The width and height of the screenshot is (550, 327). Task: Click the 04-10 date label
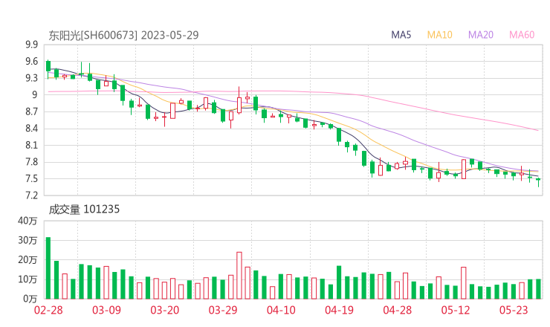(x=281, y=310)
